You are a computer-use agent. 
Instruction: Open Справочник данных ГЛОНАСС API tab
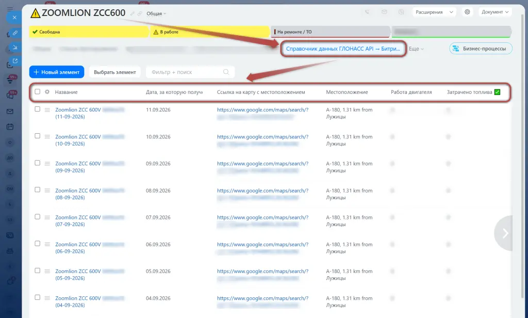343,49
